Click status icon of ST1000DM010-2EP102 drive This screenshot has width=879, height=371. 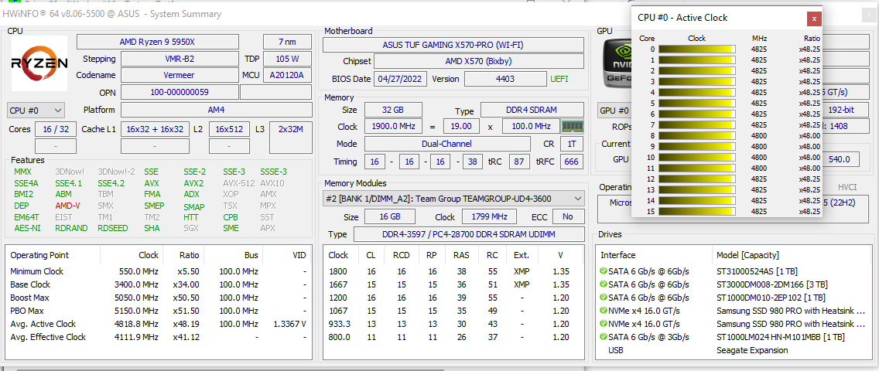pyautogui.click(x=604, y=298)
